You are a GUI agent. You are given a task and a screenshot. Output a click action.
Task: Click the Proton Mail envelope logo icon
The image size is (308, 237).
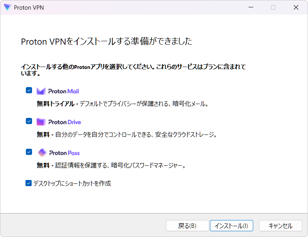click(41, 91)
